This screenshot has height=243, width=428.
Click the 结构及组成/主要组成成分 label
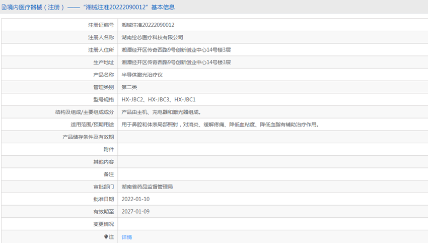(85, 112)
